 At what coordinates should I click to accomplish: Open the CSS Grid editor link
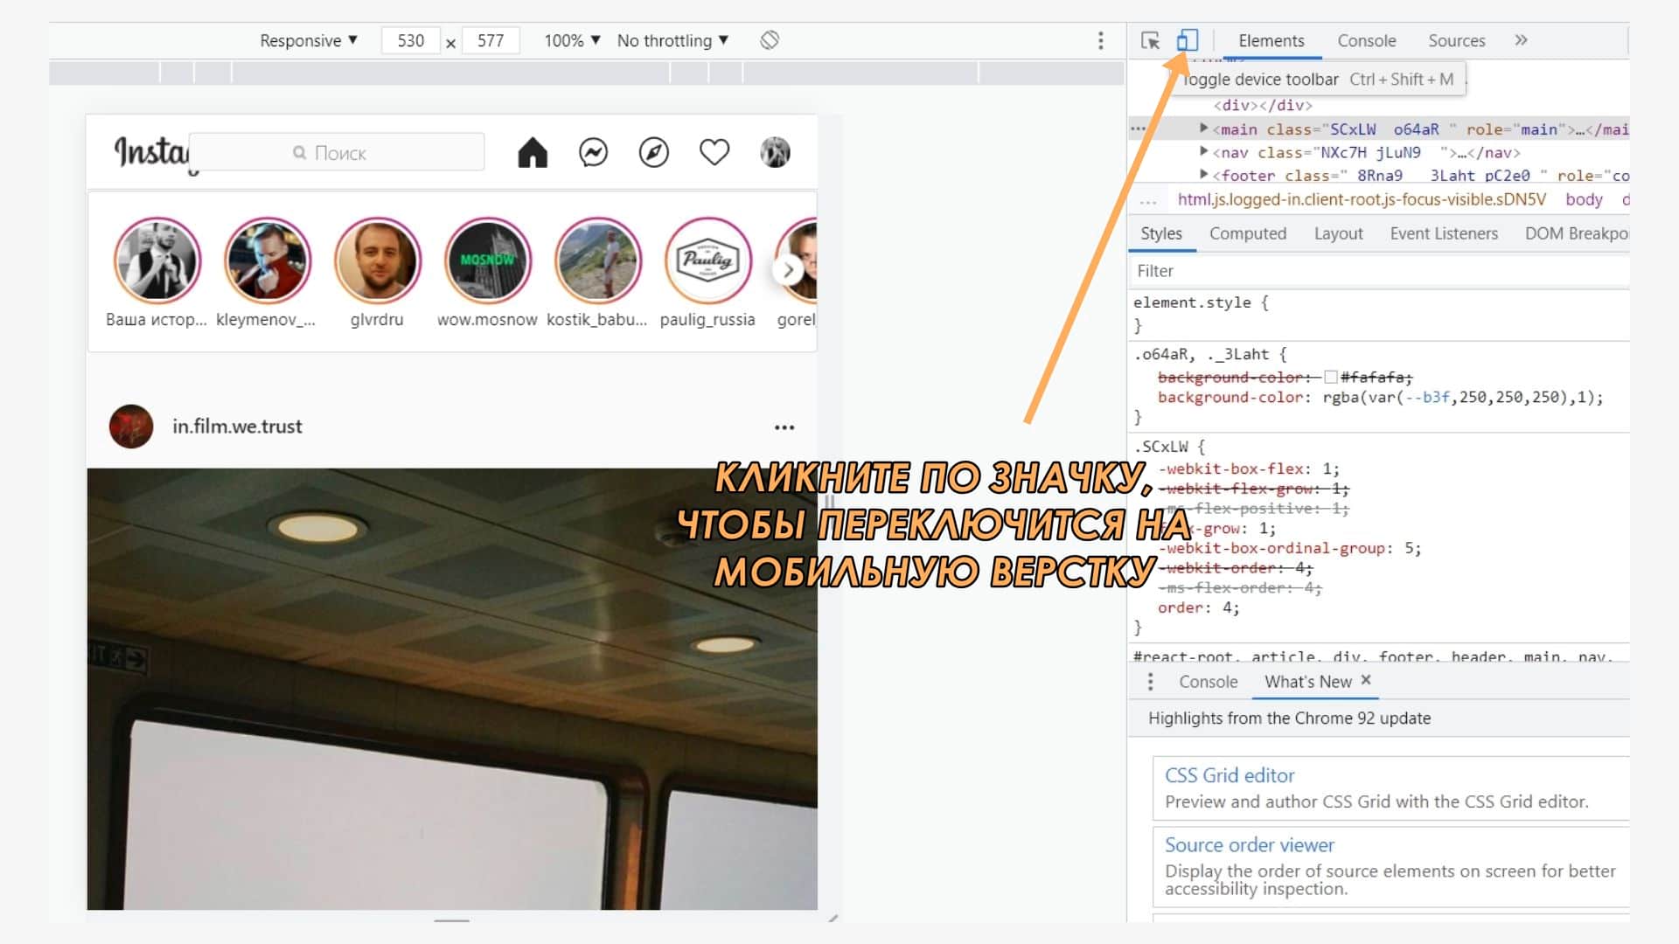pyautogui.click(x=1229, y=775)
